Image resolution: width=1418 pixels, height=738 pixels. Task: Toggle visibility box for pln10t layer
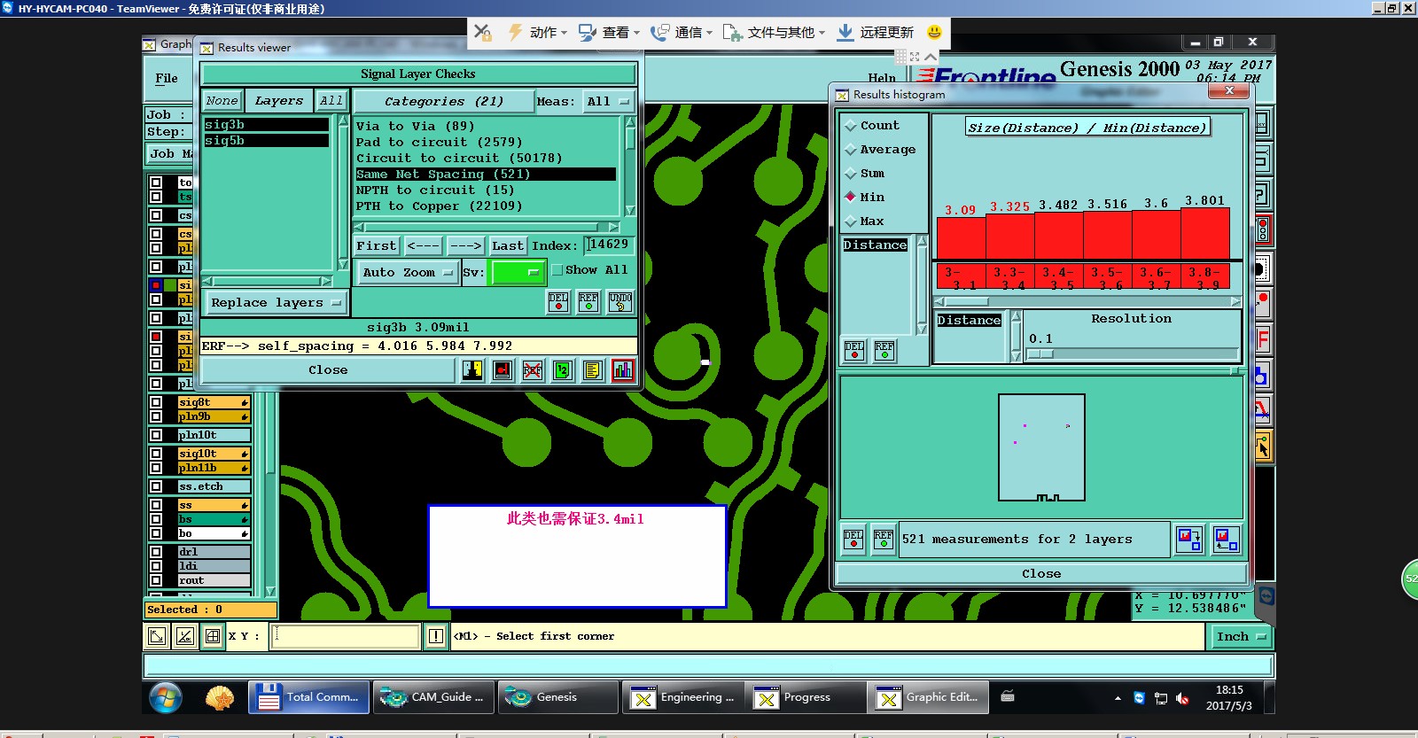(156, 435)
